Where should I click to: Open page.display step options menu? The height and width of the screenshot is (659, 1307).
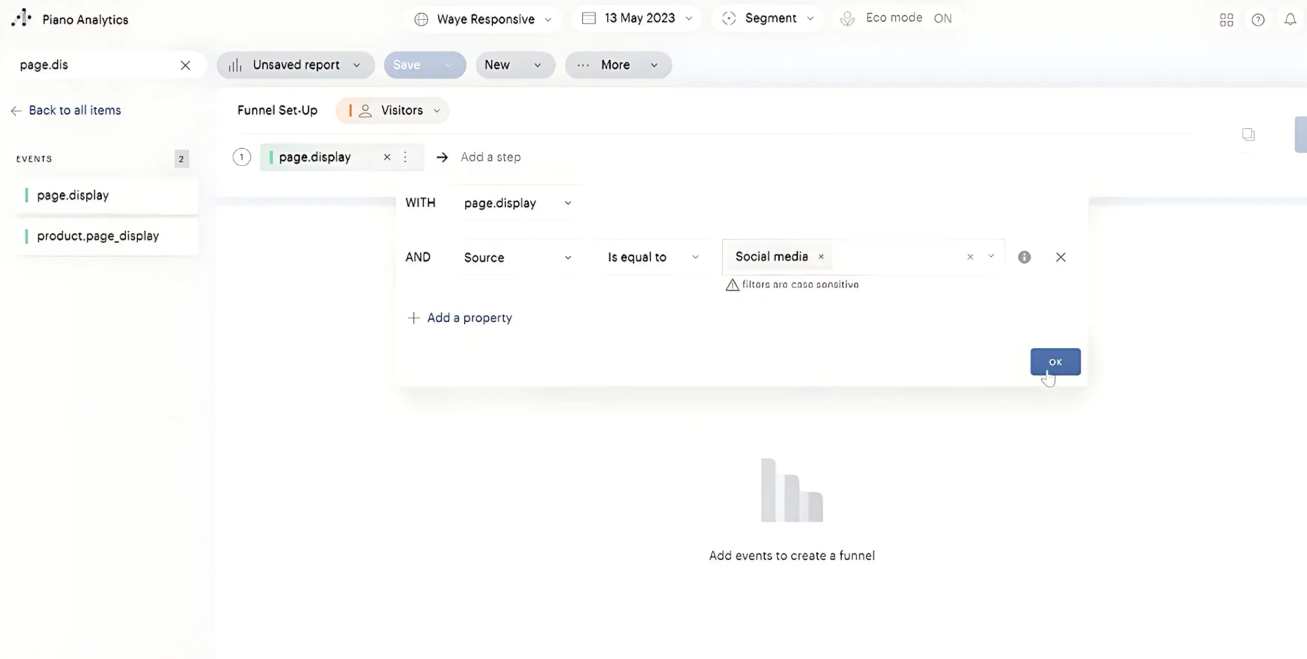pos(405,157)
